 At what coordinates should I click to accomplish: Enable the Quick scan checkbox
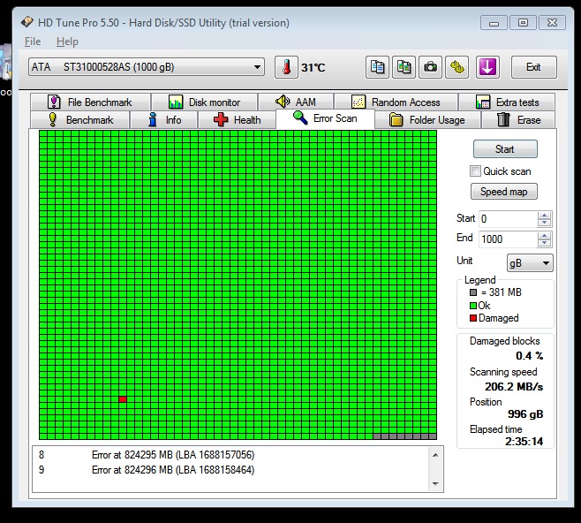click(475, 171)
